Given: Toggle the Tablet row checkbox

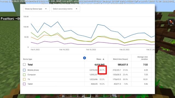Looking at the screenshot, I should tap(24, 84).
